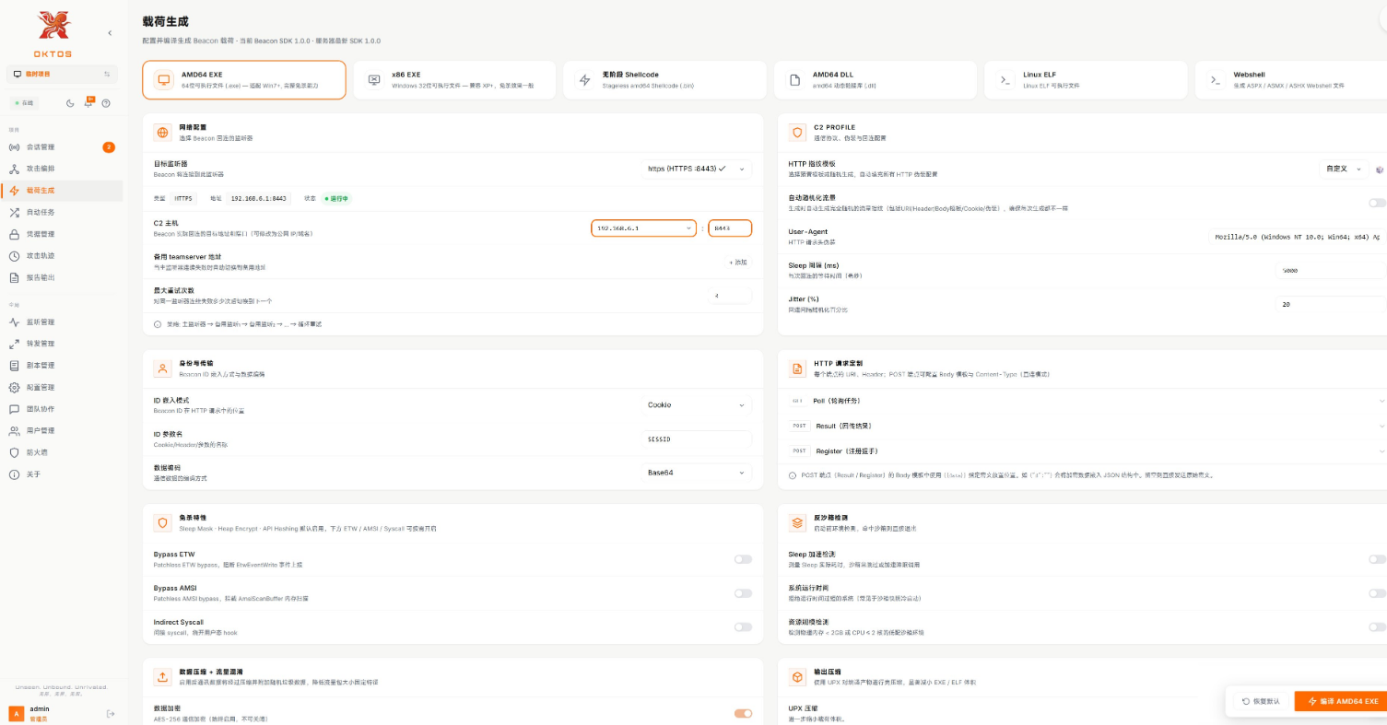Screen dimensions: 1387x725
Task: Click the 监听管理 listener management icon
Action: pos(14,322)
